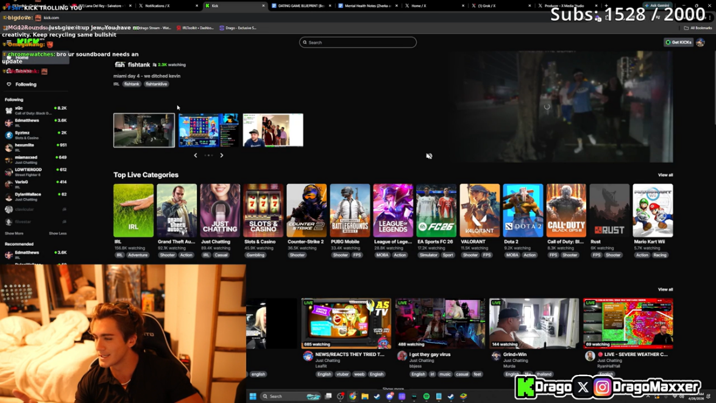Open IRLToolkit Dashboard bookmark

[x=196, y=28]
